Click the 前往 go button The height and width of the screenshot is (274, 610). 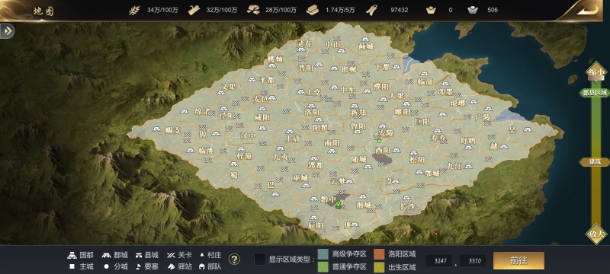point(518,261)
